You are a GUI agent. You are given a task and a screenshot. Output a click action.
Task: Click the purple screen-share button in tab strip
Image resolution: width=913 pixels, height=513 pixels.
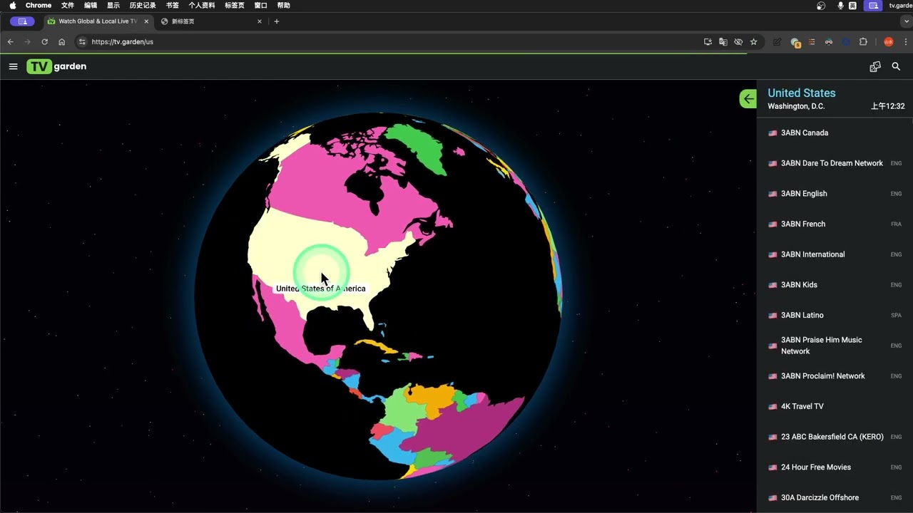click(22, 21)
